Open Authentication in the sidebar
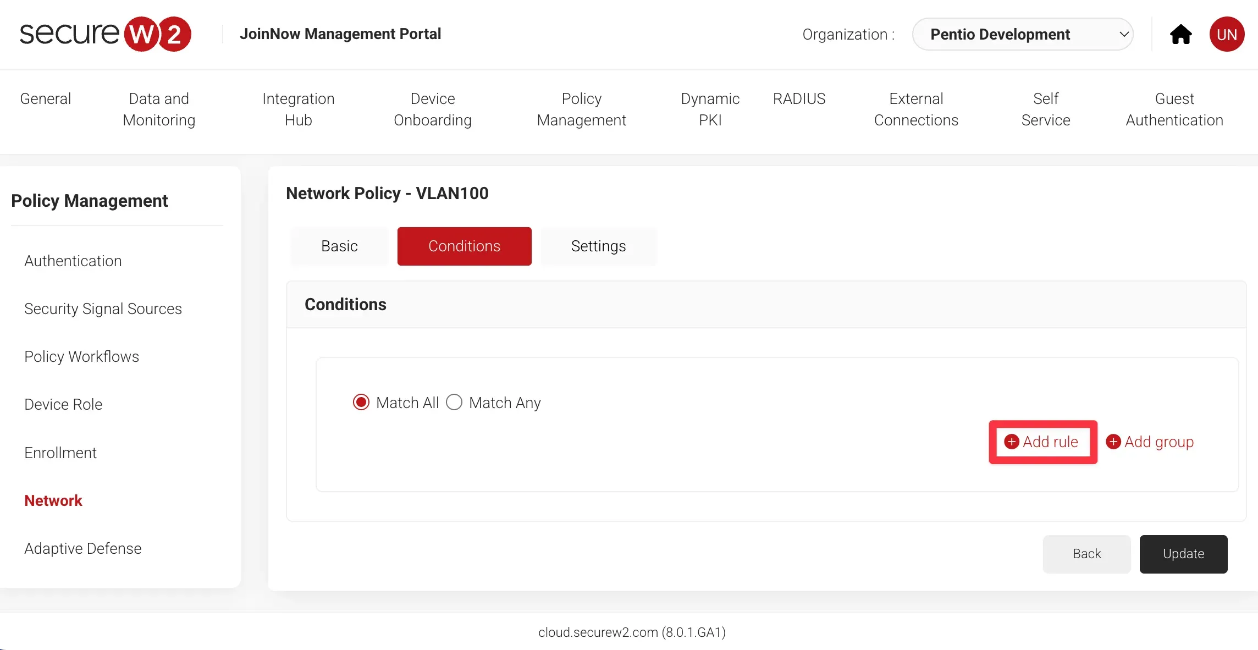The height and width of the screenshot is (650, 1258). [x=73, y=261]
